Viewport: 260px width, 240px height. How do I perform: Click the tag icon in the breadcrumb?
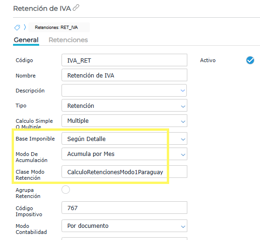click(x=17, y=28)
